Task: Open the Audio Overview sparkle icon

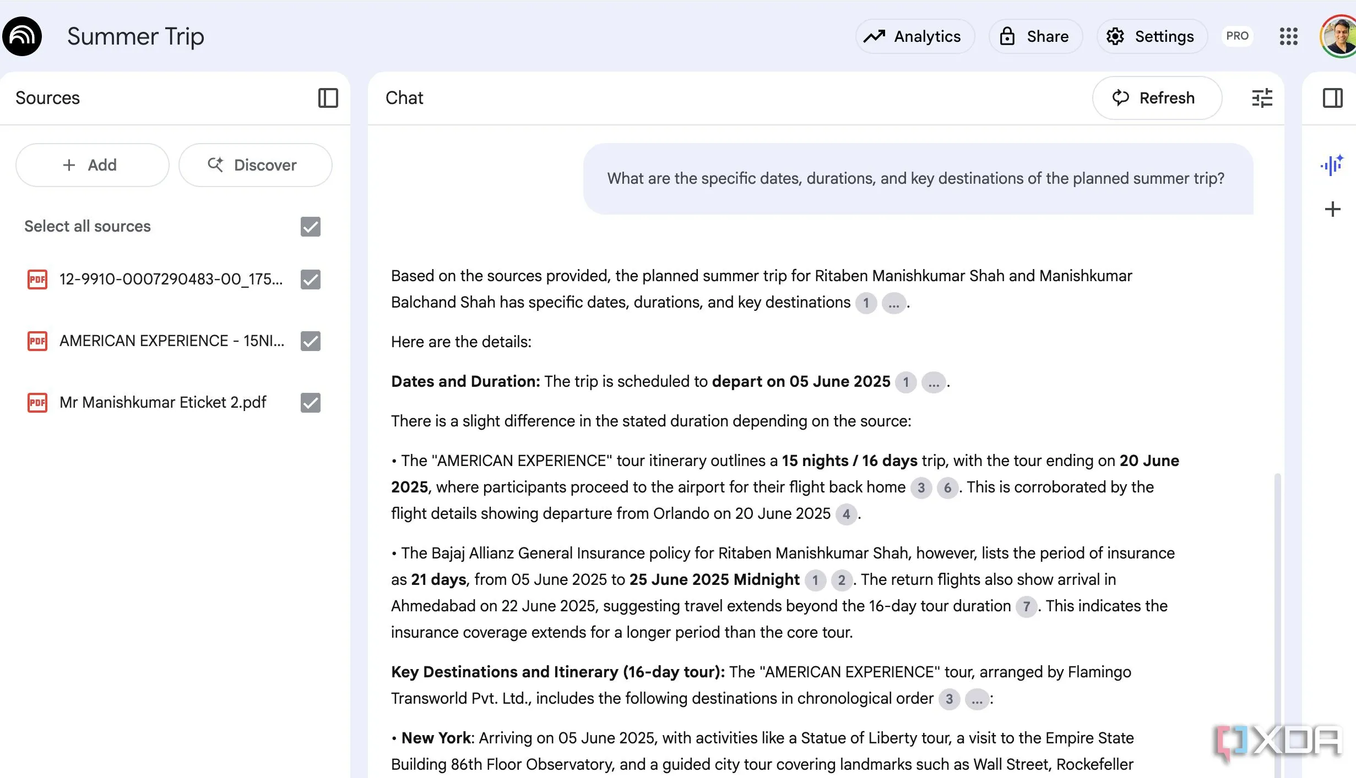Action: [1332, 165]
